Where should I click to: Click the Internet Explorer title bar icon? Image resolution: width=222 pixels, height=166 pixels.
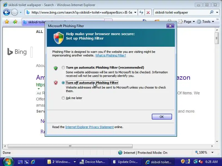tap(5, 5)
